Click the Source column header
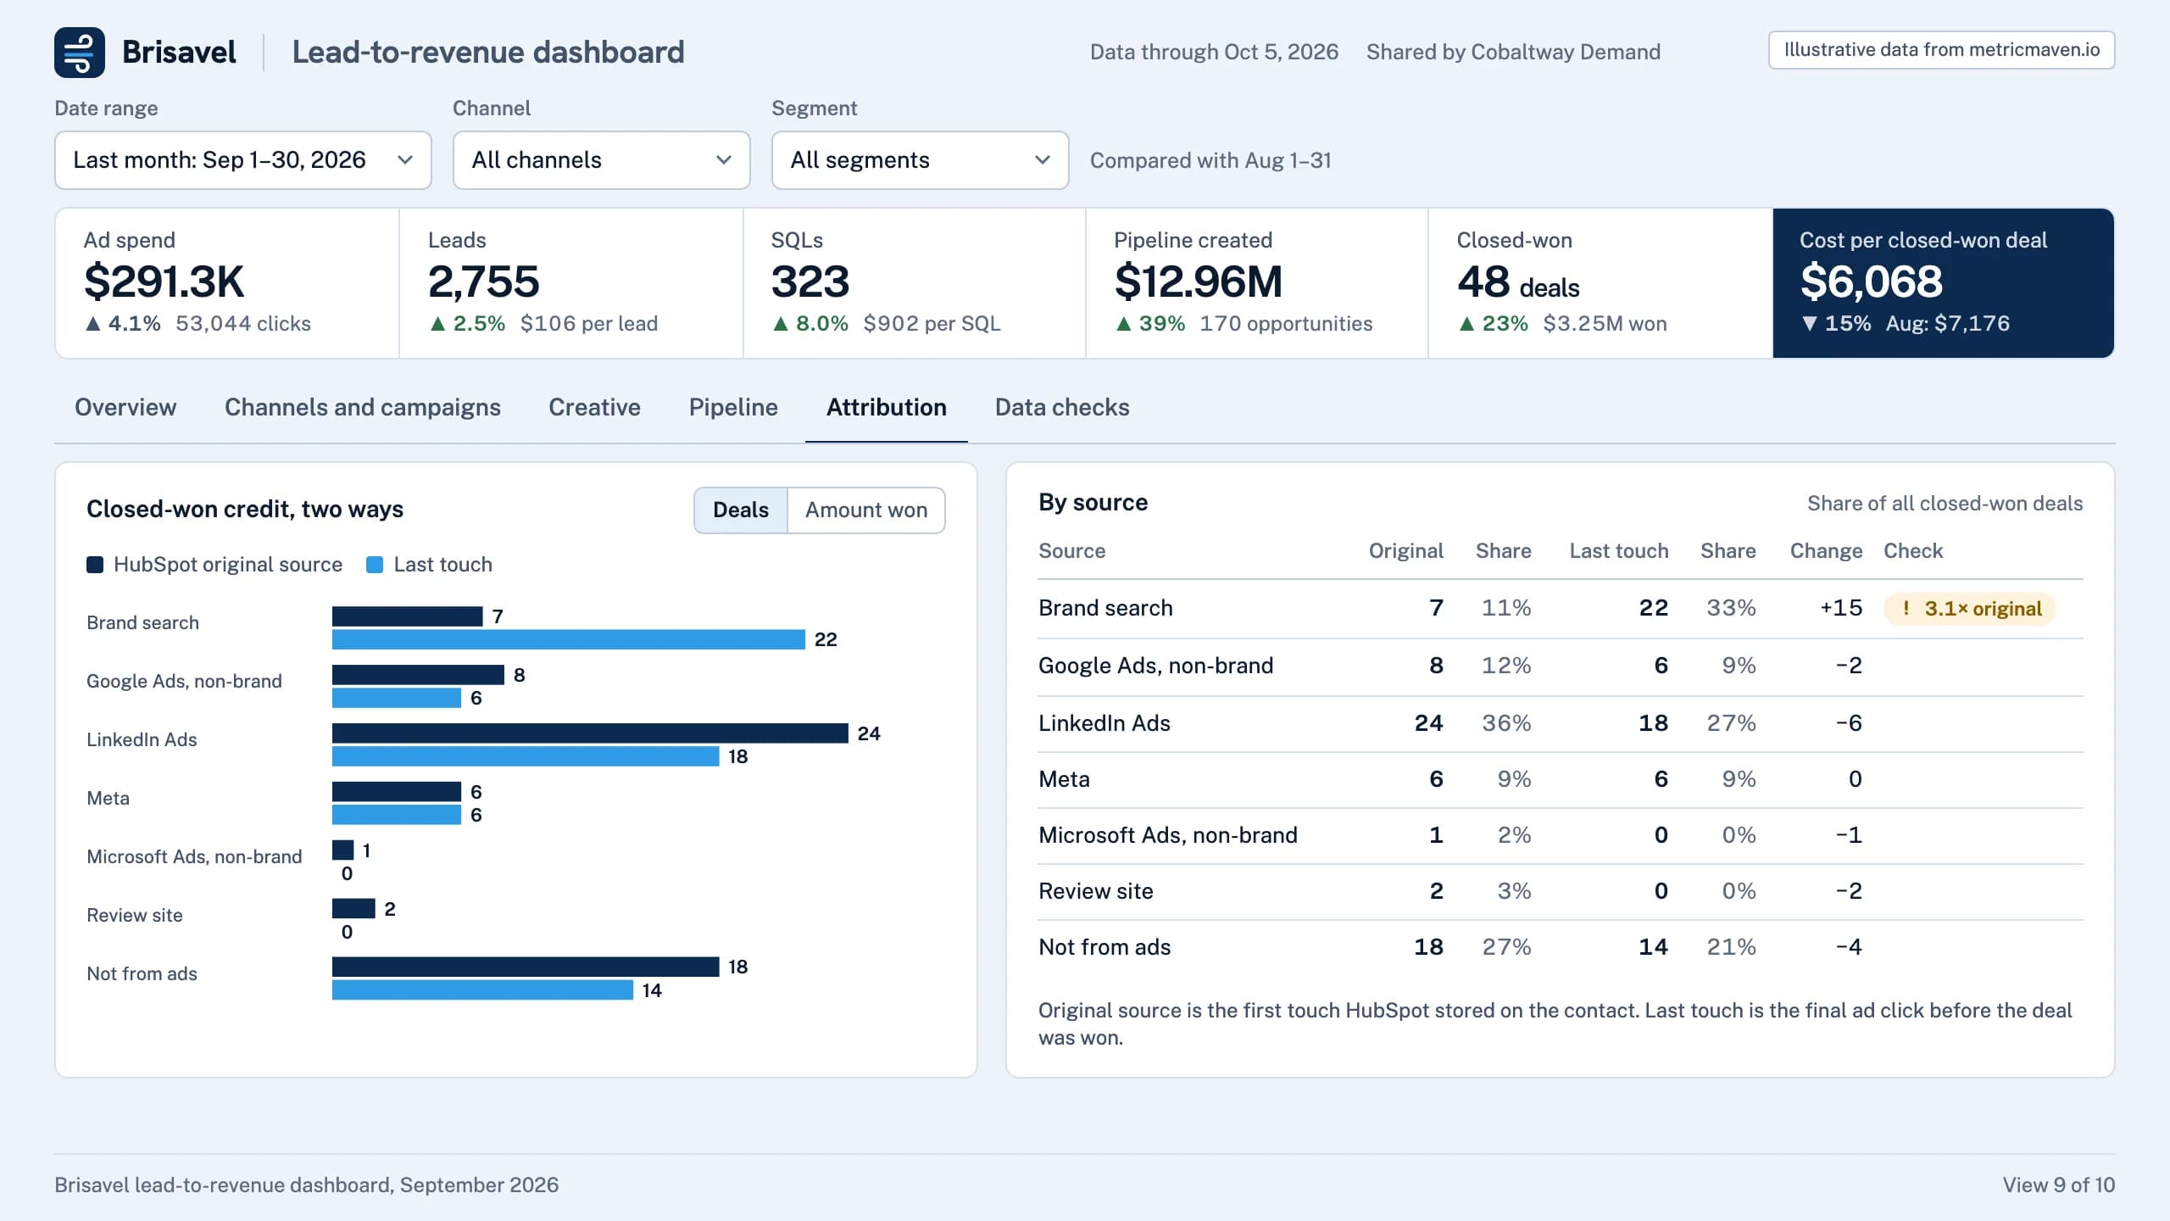2170x1221 pixels. click(1071, 551)
